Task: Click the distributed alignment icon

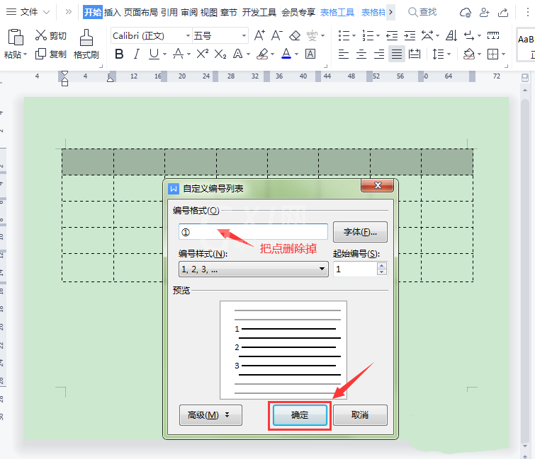Action: pyautogui.click(x=415, y=54)
